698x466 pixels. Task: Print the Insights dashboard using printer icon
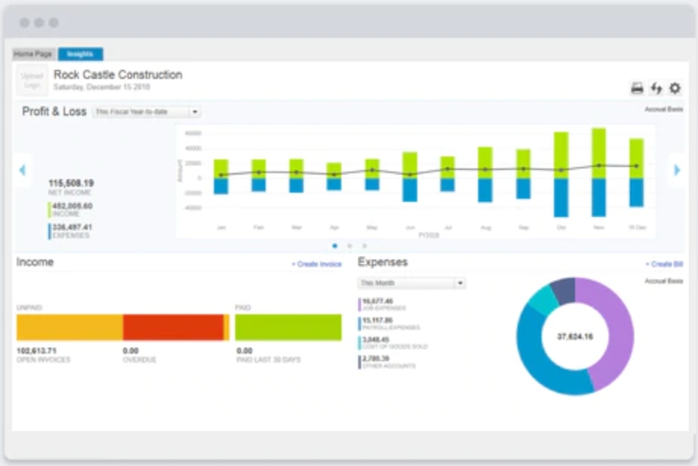pos(637,88)
